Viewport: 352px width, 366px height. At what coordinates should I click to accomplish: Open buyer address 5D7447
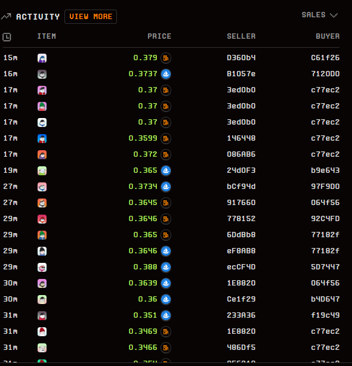click(325, 267)
